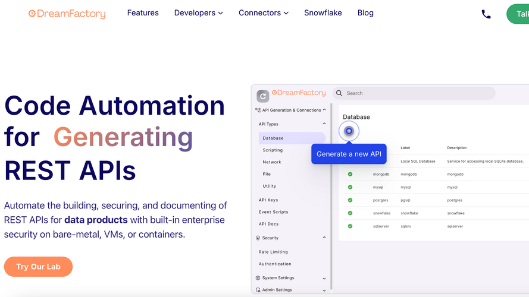Click the Try Our Lab button
The height and width of the screenshot is (297, 529).
38,267
